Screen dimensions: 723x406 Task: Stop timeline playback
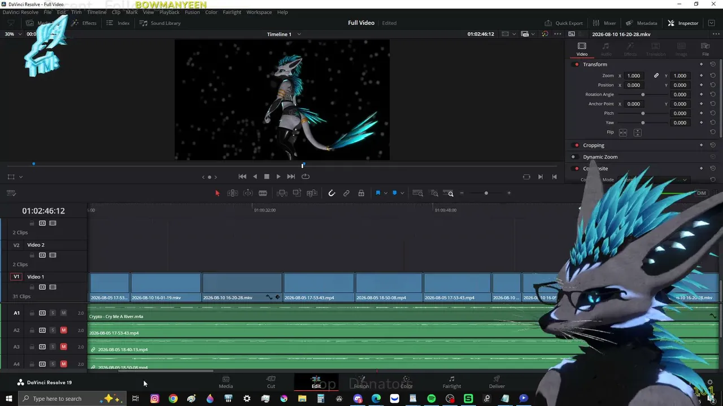pyautogui.click(x=267, y=176)
